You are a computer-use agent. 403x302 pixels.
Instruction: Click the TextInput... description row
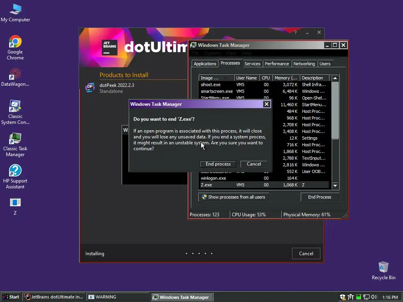pyautogui.click(x=314, y=158)
